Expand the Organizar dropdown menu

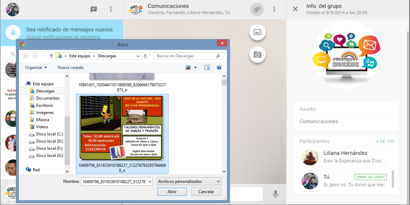tap(36, 68)
